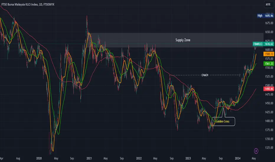Select the Supply Zone label
The image size is (275, 162).
(183, 40)
